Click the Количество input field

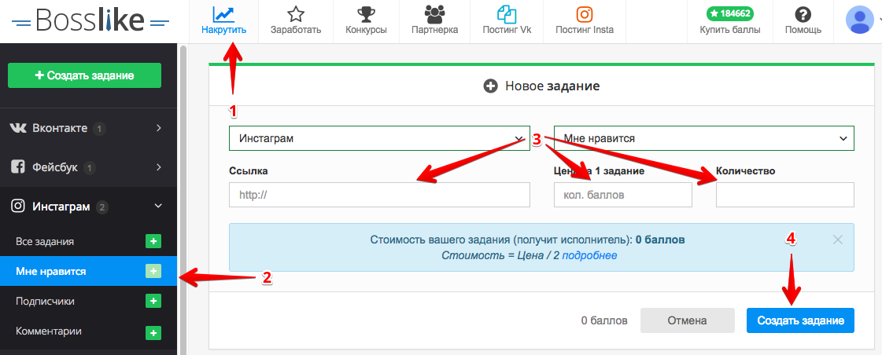pos(785,195)
